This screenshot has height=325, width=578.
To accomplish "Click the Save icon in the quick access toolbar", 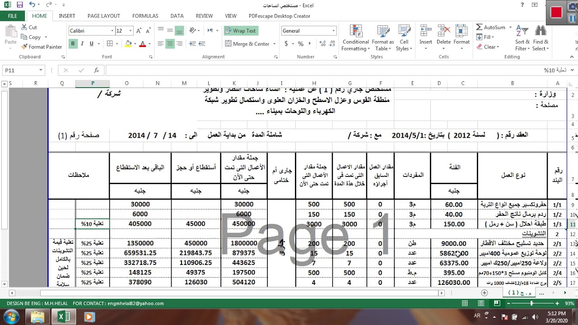I will point(19,5).
